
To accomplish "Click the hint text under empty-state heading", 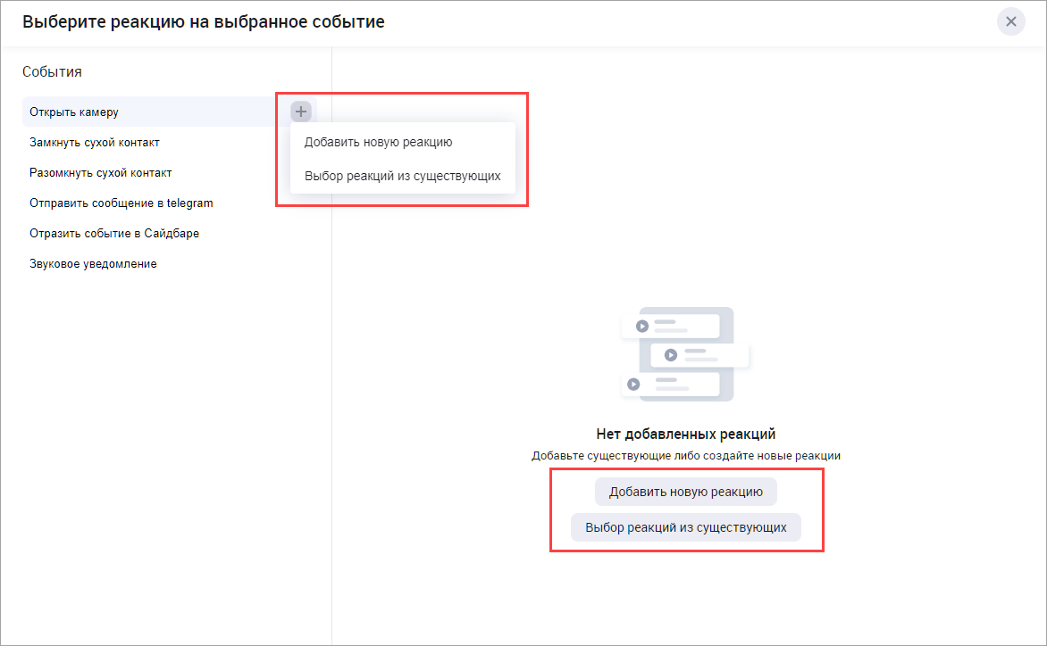I will click(x=685, y=456).
